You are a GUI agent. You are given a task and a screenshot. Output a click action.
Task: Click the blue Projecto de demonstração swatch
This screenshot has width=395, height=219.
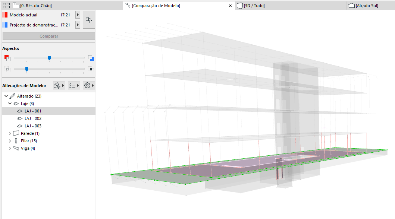tap(5, 25)
